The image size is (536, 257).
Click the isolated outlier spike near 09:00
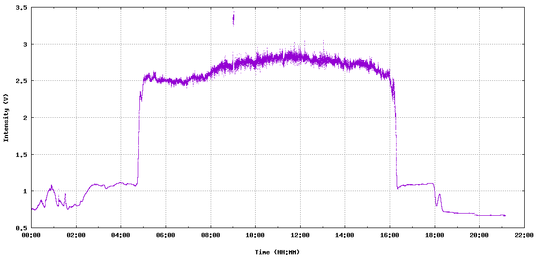pos(234,19)
